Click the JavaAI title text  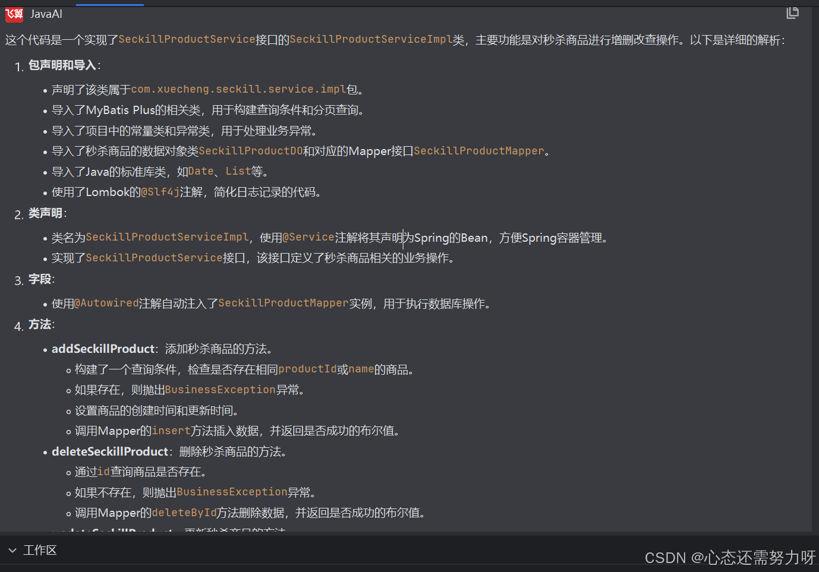pyautogui.click(x=46, y=14)
